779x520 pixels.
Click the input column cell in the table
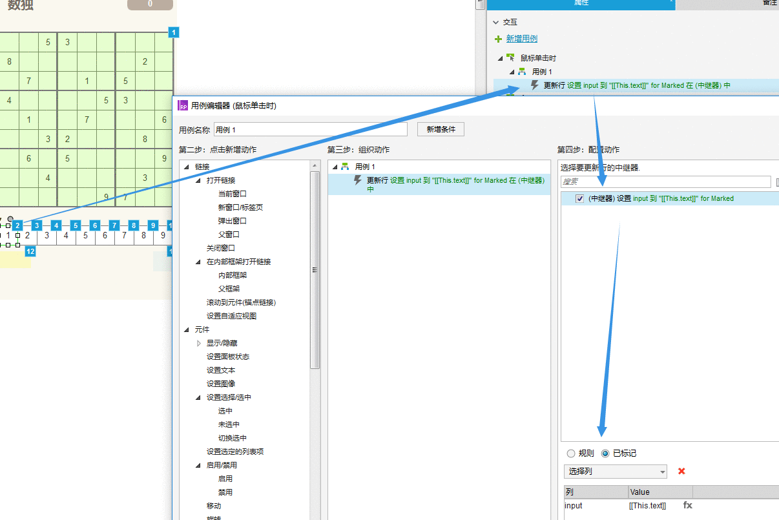[x=596, y=506]
